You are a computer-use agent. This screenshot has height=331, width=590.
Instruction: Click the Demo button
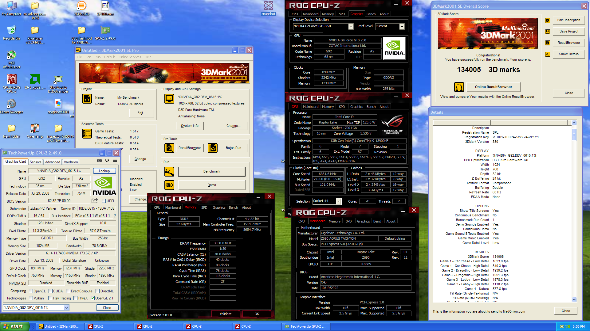[212, 185]
